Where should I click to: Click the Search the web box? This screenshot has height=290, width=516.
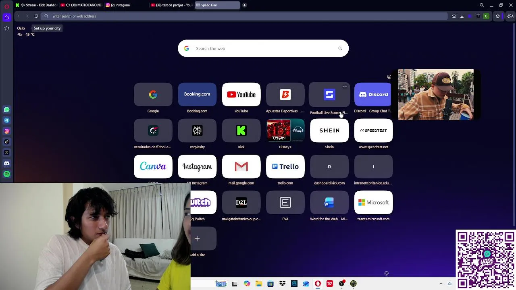coord(263,48)
